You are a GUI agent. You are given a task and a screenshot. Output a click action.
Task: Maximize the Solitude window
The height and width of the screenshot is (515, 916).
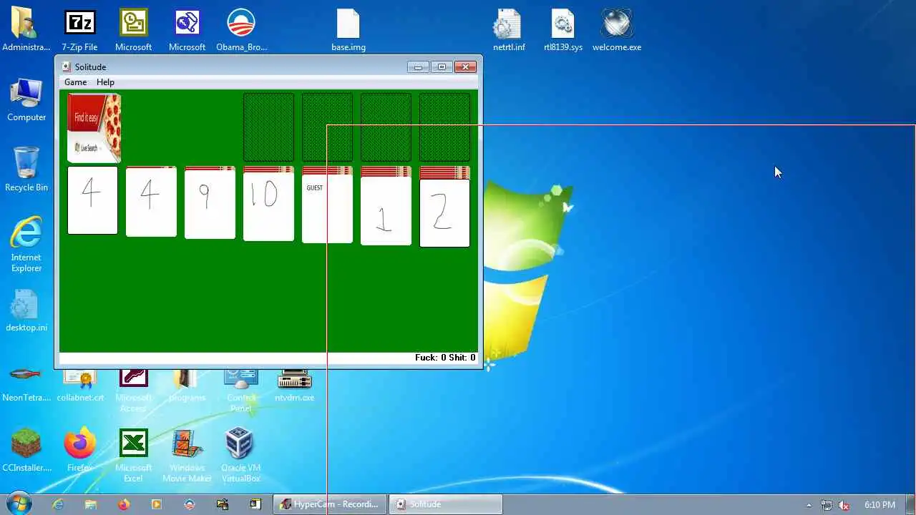[x=442, y=67]
